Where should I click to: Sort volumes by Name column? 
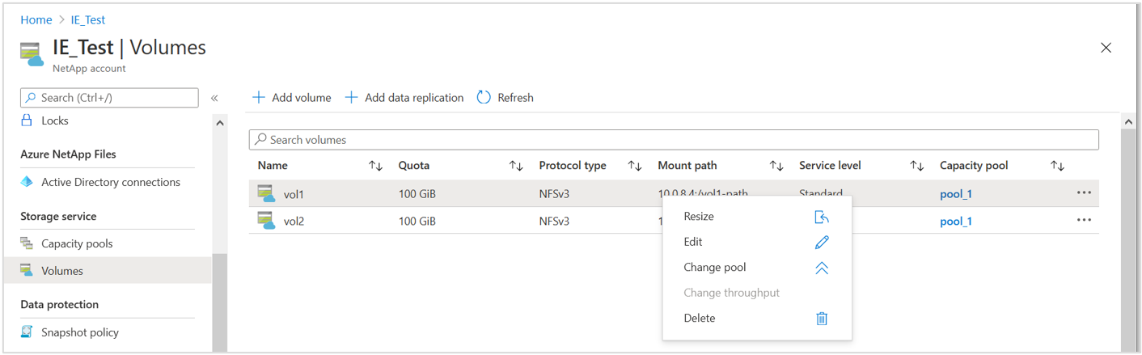[x=375, y=166]
